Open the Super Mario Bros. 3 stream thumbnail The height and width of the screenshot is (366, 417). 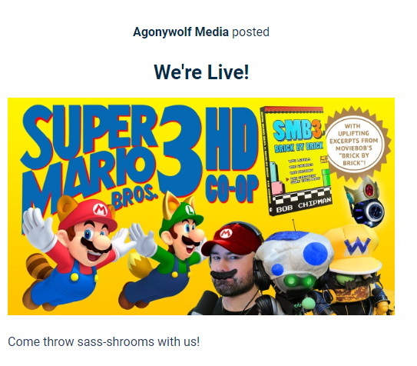tap(201, 206)
